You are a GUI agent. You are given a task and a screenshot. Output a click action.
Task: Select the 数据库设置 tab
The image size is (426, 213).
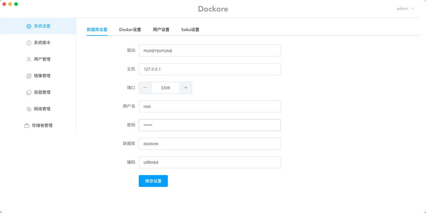click(x=97, y=30)
